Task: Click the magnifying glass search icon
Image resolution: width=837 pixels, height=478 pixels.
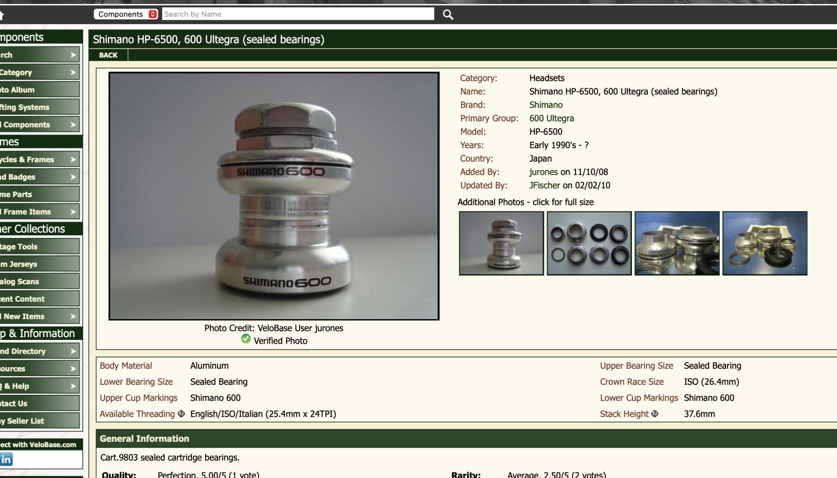Action: tap(448, 15)
